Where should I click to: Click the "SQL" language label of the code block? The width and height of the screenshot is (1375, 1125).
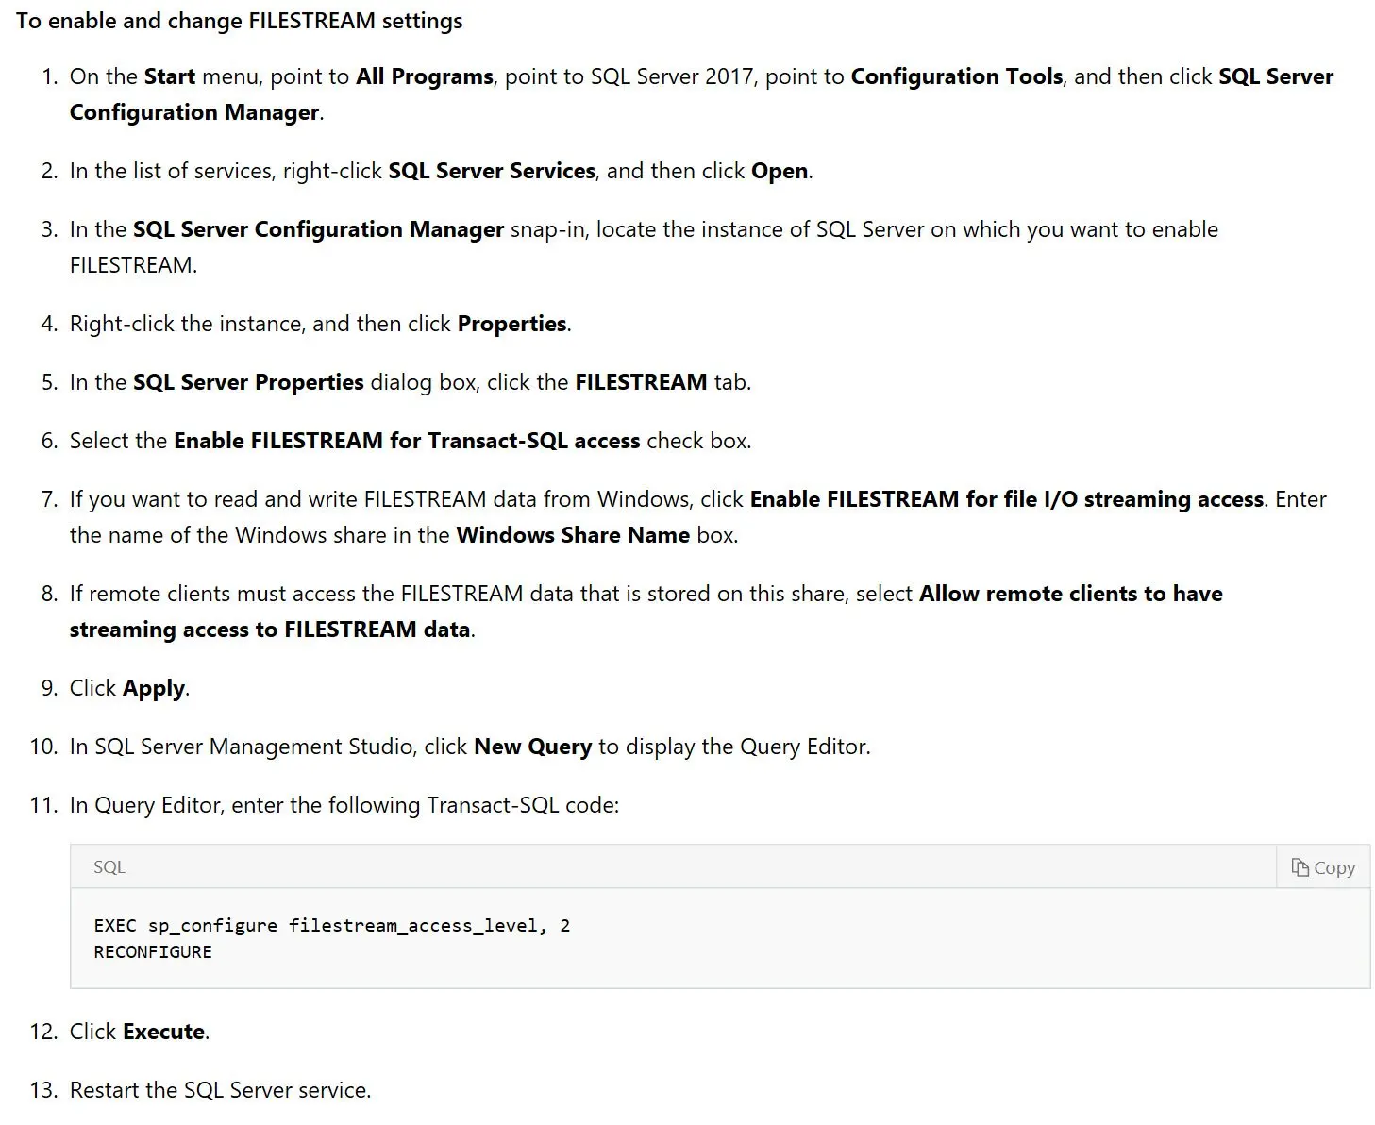click(109, 866)
